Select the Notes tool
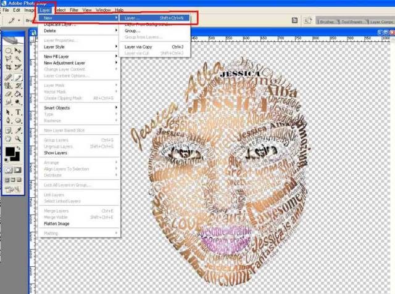The image size is (395, 294). [9, 130]
